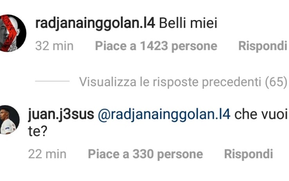Viewport: 289px width, 181px height.
Task: Select the line beside Visualizza le risposte
Action: coord(52,81)
